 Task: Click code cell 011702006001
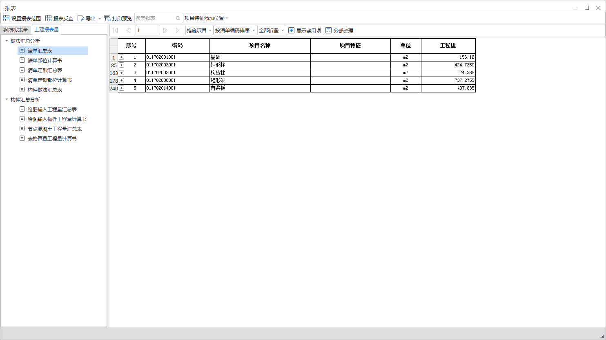pyautogui.click(x=178, y=81)
